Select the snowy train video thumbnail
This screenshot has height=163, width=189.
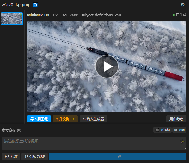pos(12,19)
